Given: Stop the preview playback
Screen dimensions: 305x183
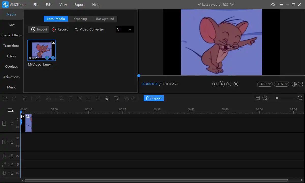Looking at the screenshot, I should (236, 84).
